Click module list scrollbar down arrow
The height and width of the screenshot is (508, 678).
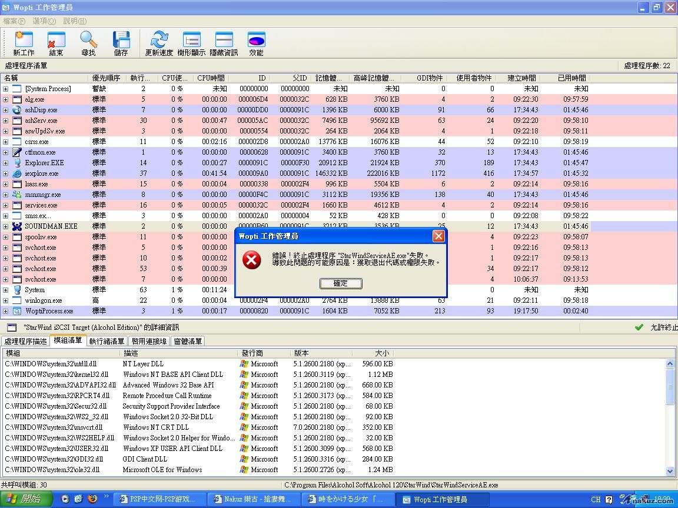pyautogui.click(x=670, y=472)
